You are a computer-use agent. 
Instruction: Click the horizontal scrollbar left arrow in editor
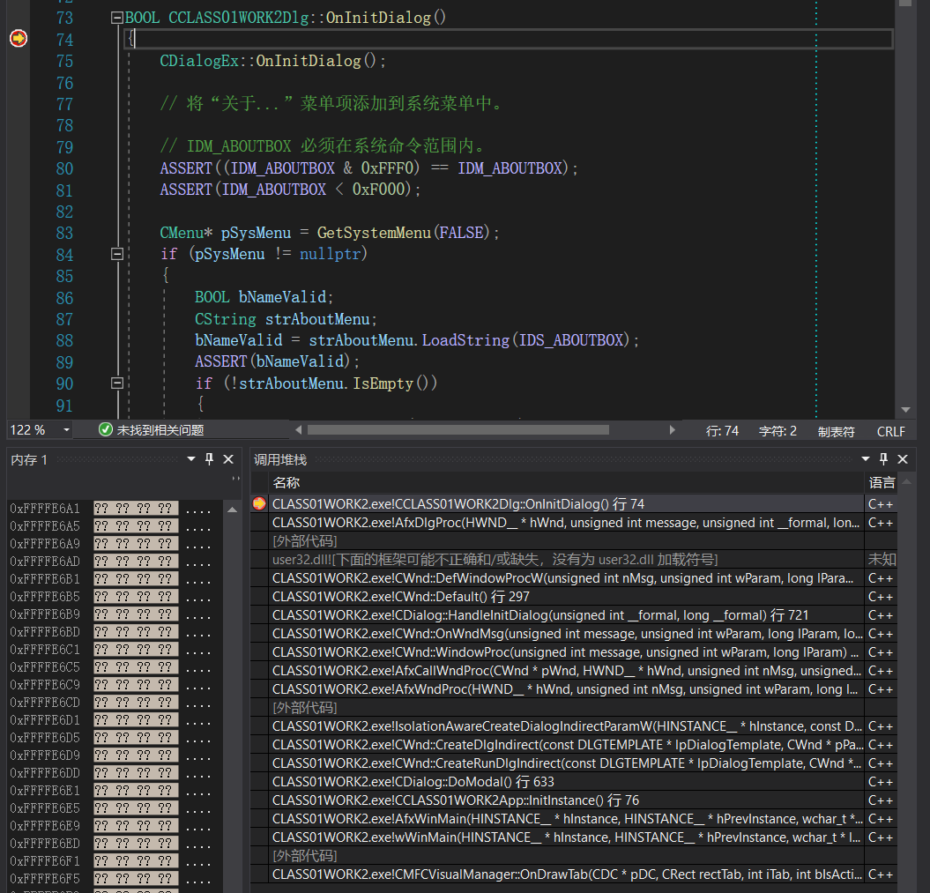[x=298, y=430]
